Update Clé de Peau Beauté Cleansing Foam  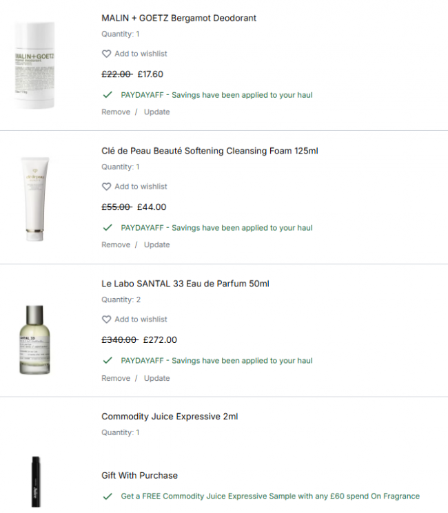point(157,244)
